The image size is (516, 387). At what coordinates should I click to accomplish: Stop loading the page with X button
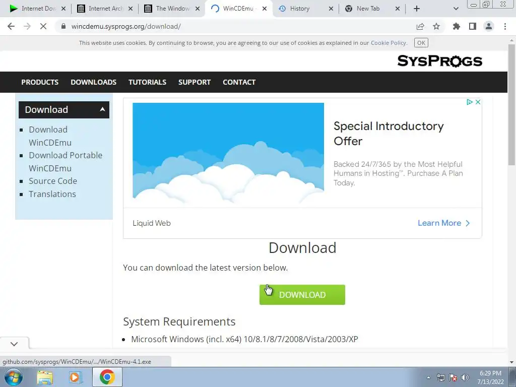[x=43, y=26]
